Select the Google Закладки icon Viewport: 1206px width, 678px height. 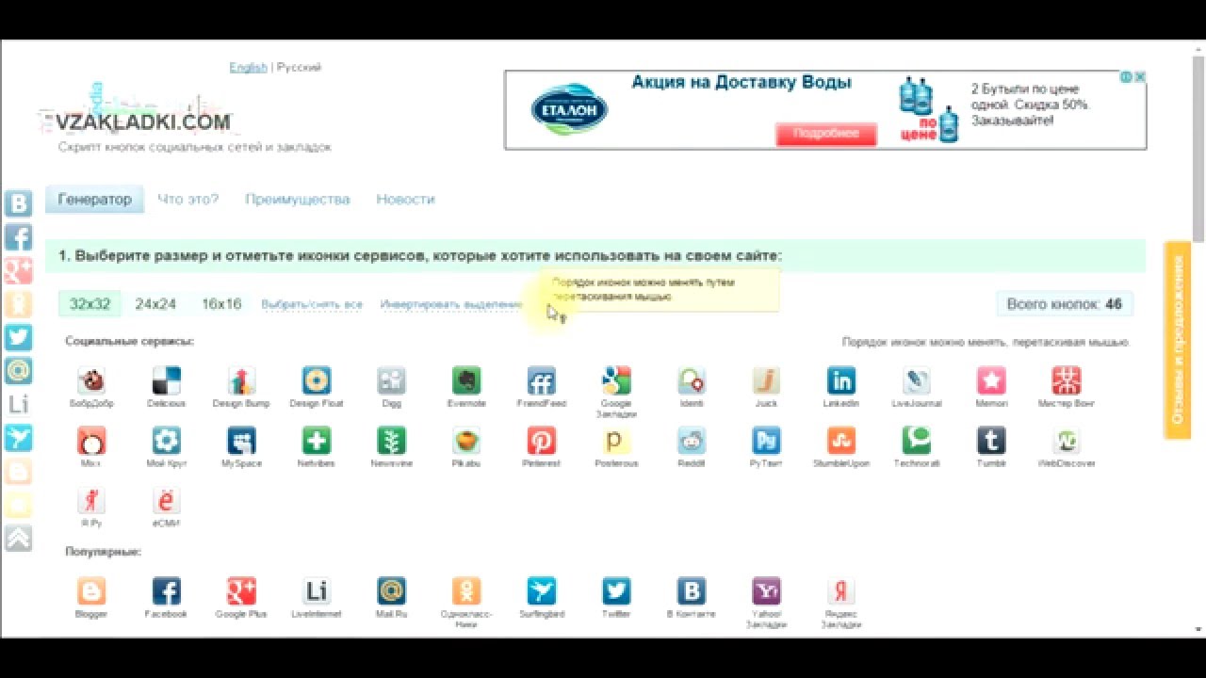point(616,380)
